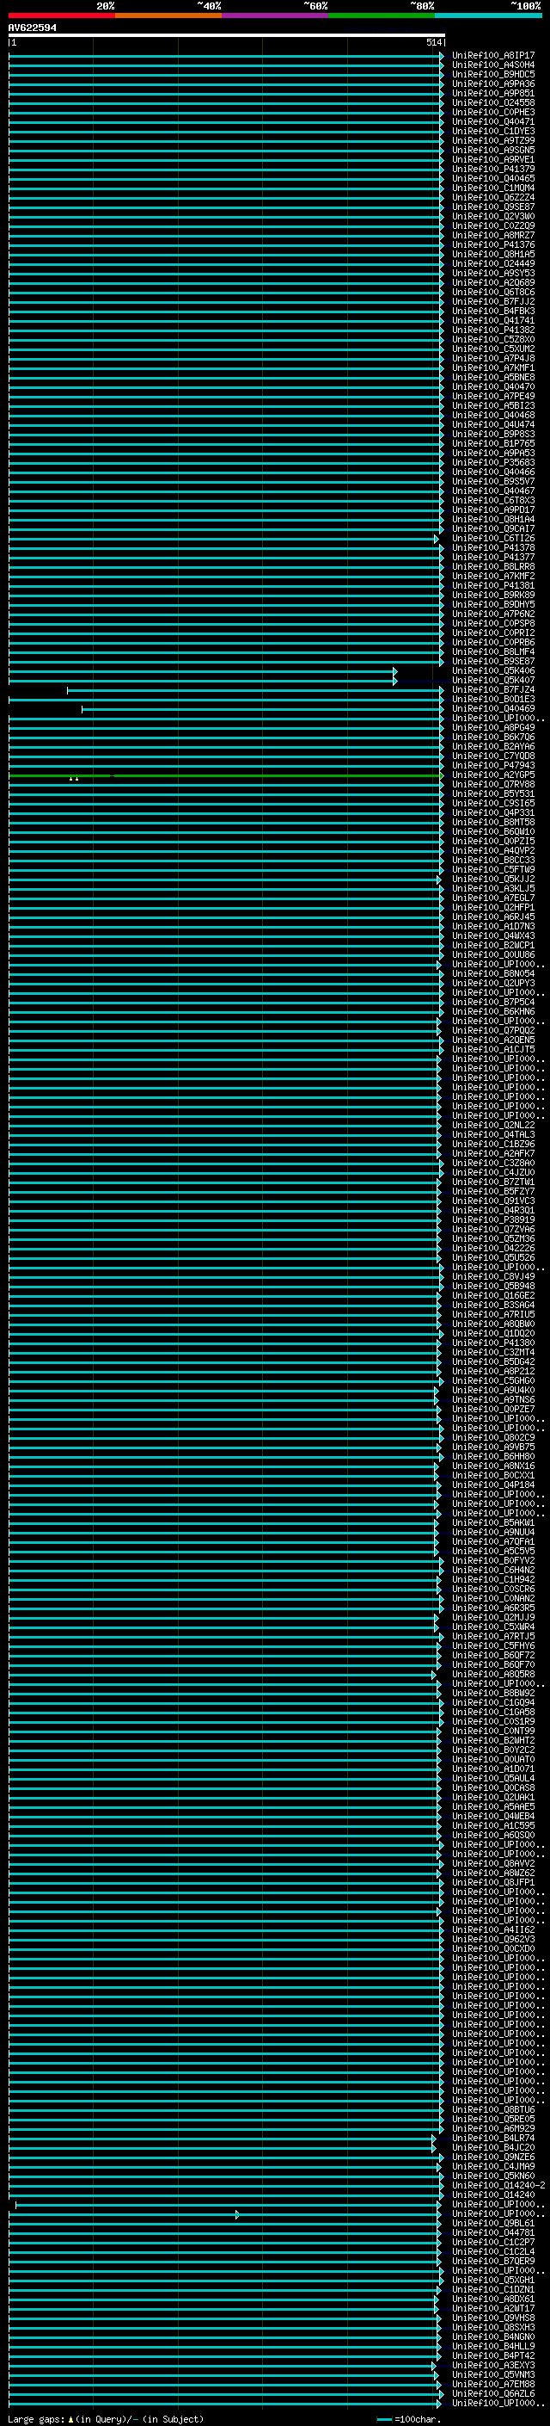Click hit label UniRef100_Q14240-2
This screenshot has height=2426, width=550.
[498, 2186]
